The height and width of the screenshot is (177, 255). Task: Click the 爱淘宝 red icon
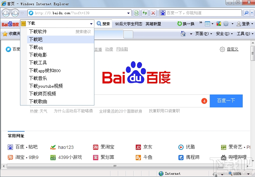point(96,147)
